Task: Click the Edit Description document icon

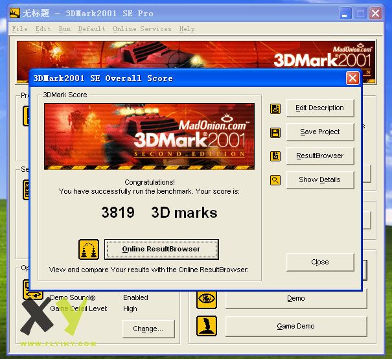Action: [x=275, y=109]
